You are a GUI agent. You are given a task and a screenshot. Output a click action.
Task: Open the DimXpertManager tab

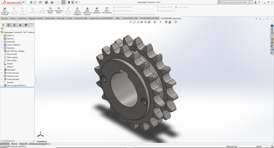click(x=20, y=25)
